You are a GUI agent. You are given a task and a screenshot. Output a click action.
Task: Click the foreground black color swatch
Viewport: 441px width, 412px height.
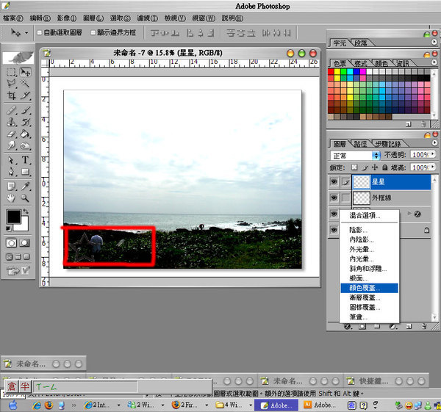pos(13,217)
